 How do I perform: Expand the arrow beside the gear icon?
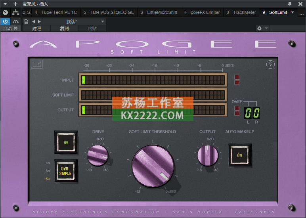point(266,29)
